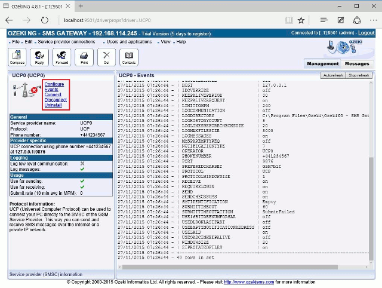Click the UCP0 antenna connection status icon

[x=26, y=90]
